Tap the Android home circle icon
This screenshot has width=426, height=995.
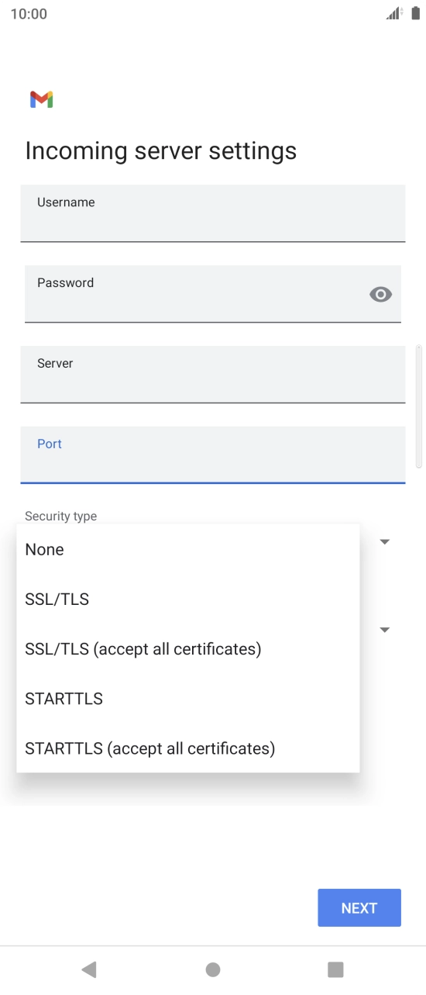213,969
